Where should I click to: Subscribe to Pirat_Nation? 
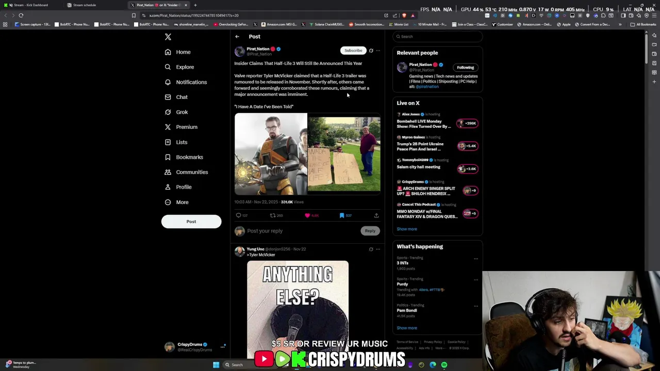click(x=353, y=50)
